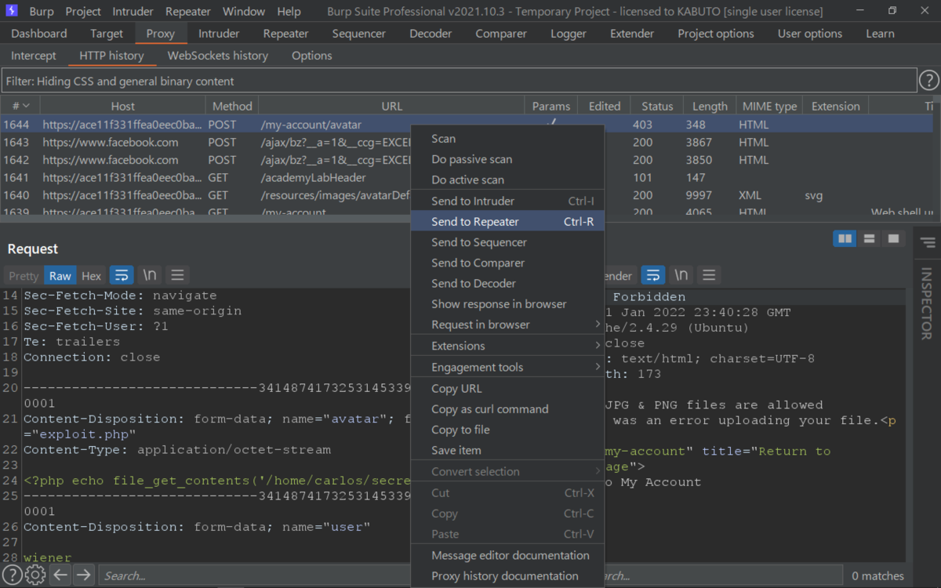Select side-by-side layout view icon

coord(845,238)
